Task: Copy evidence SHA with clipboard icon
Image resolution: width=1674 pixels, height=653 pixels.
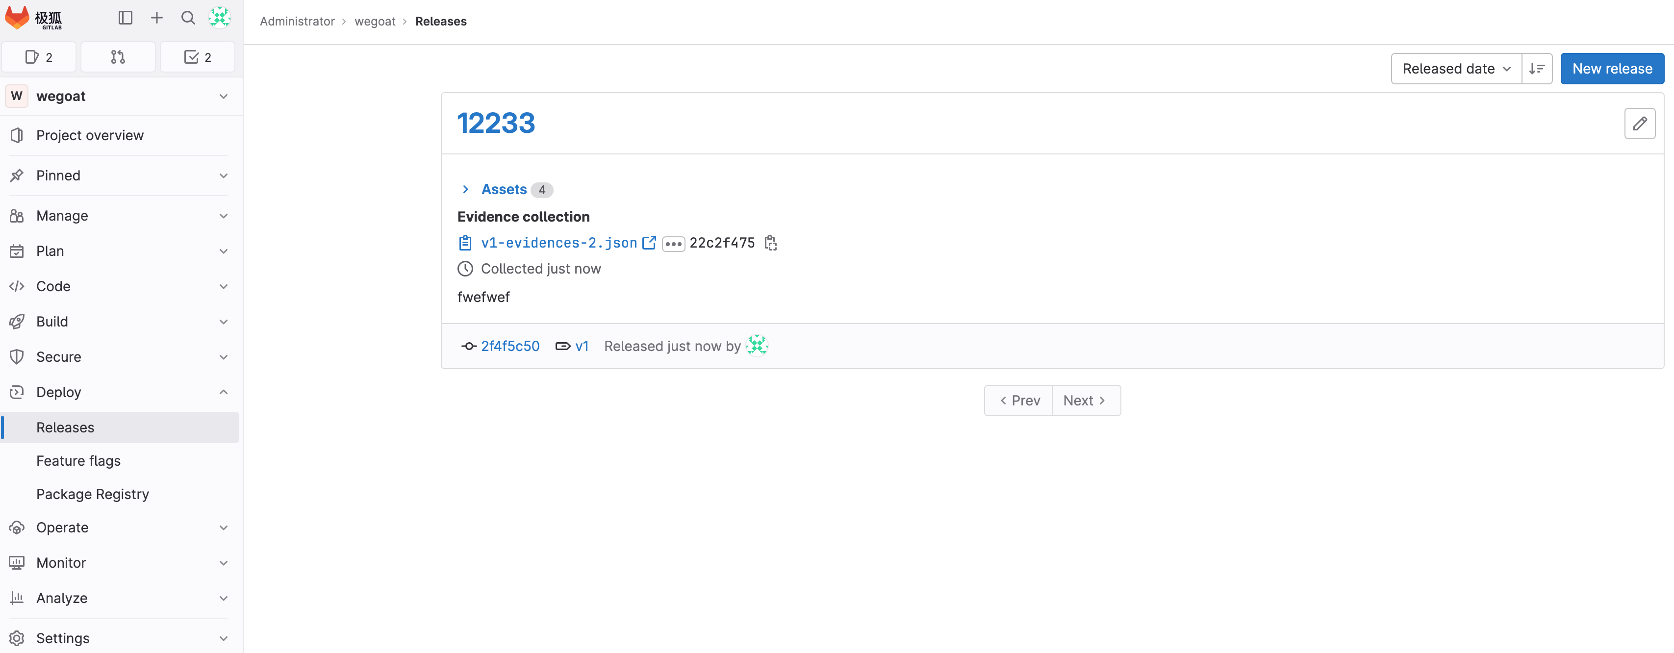Action: pos(771,243)
